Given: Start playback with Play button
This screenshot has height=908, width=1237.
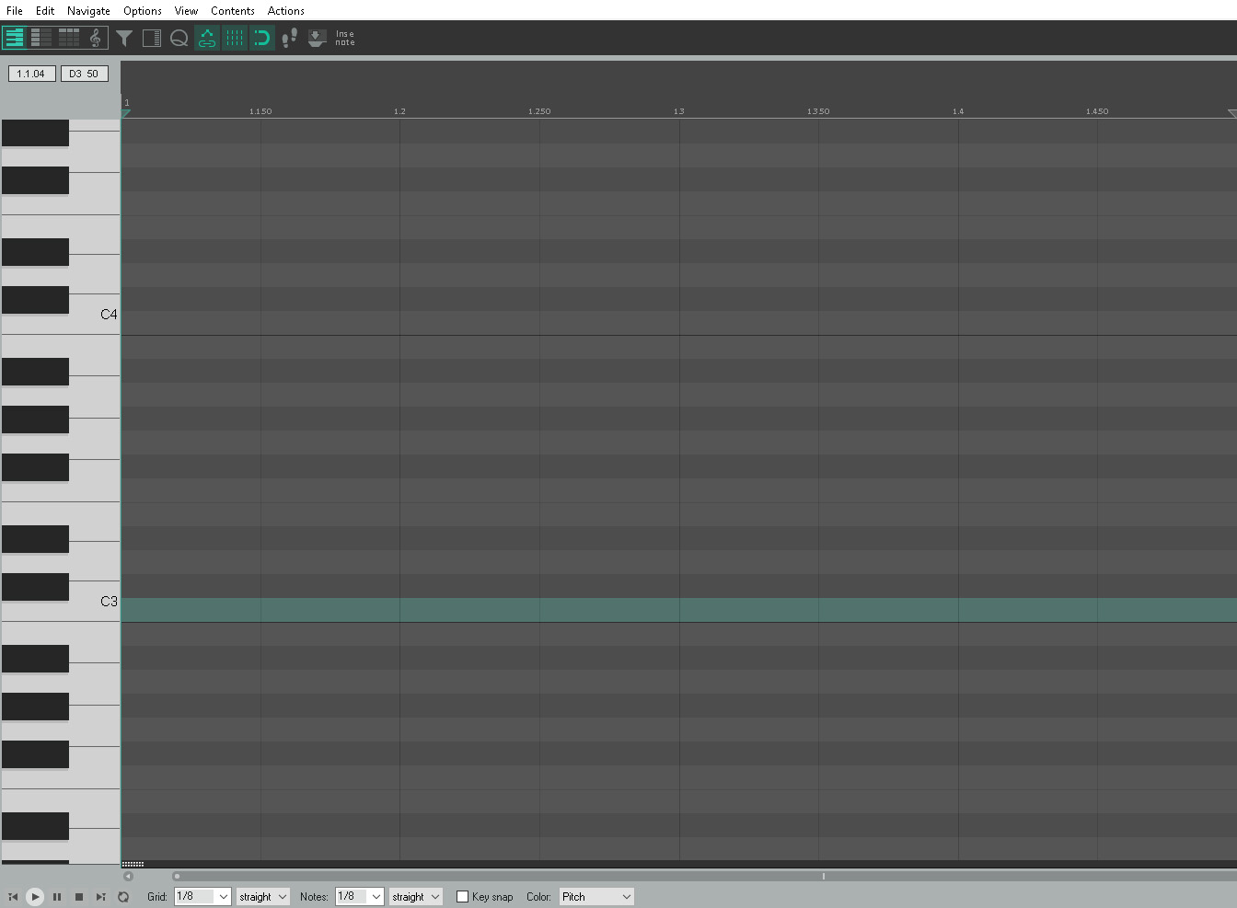Looking at the screenshot, I should (x=35, y=897).
